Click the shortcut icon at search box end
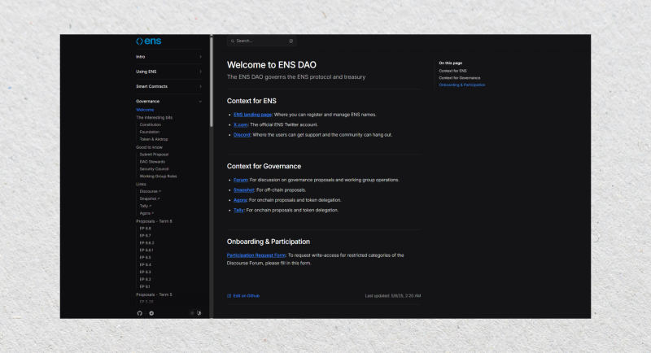Screen dimensions: 651x353 (x=291, y=41)
